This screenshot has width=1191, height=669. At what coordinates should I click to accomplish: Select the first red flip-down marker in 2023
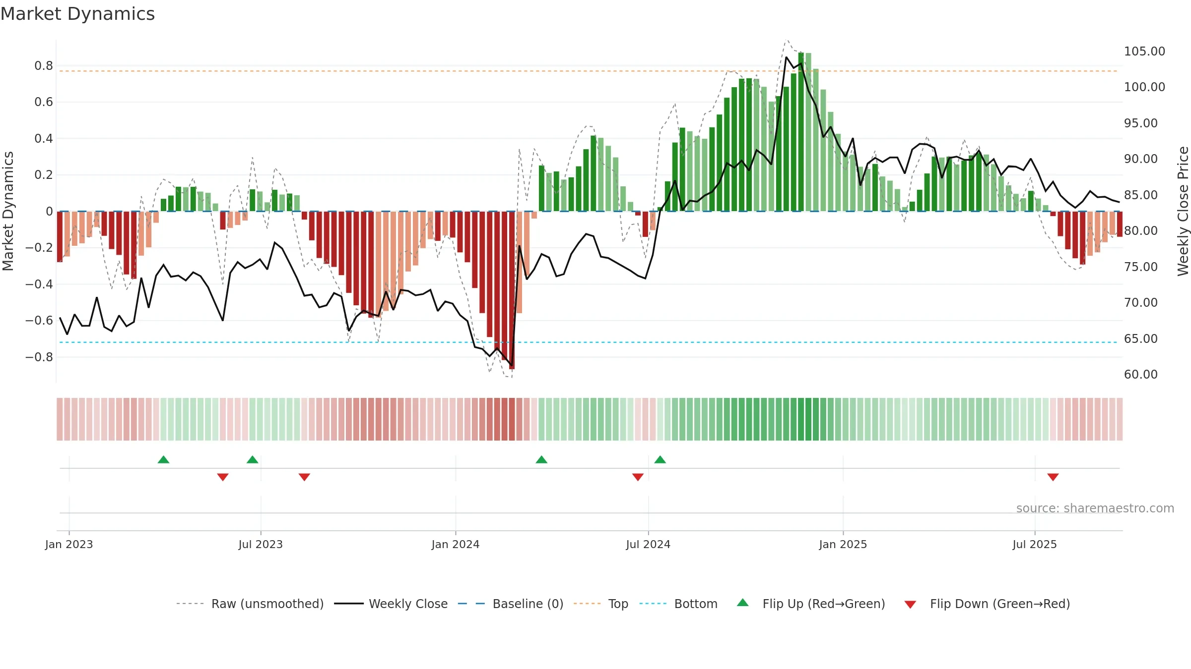223,477
